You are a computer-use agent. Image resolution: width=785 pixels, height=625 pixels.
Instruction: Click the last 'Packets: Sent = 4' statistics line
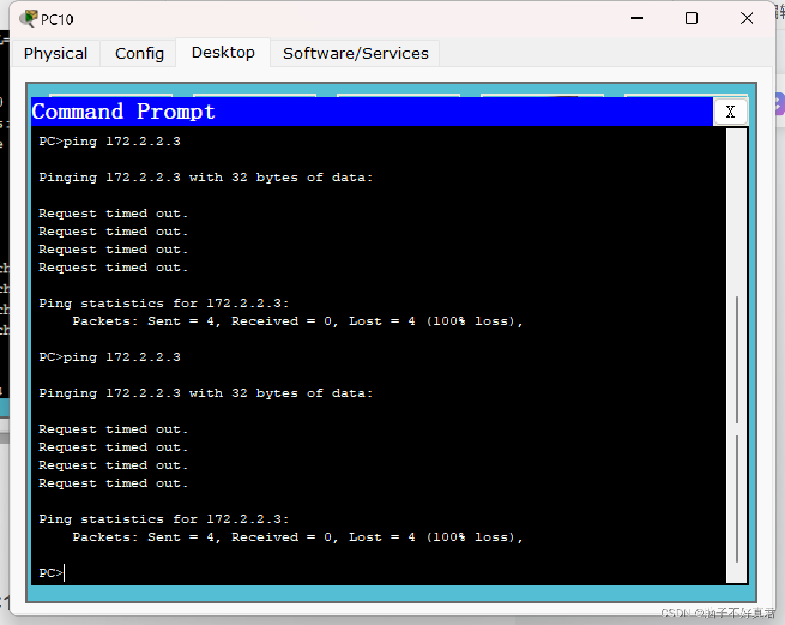(298, 537)
